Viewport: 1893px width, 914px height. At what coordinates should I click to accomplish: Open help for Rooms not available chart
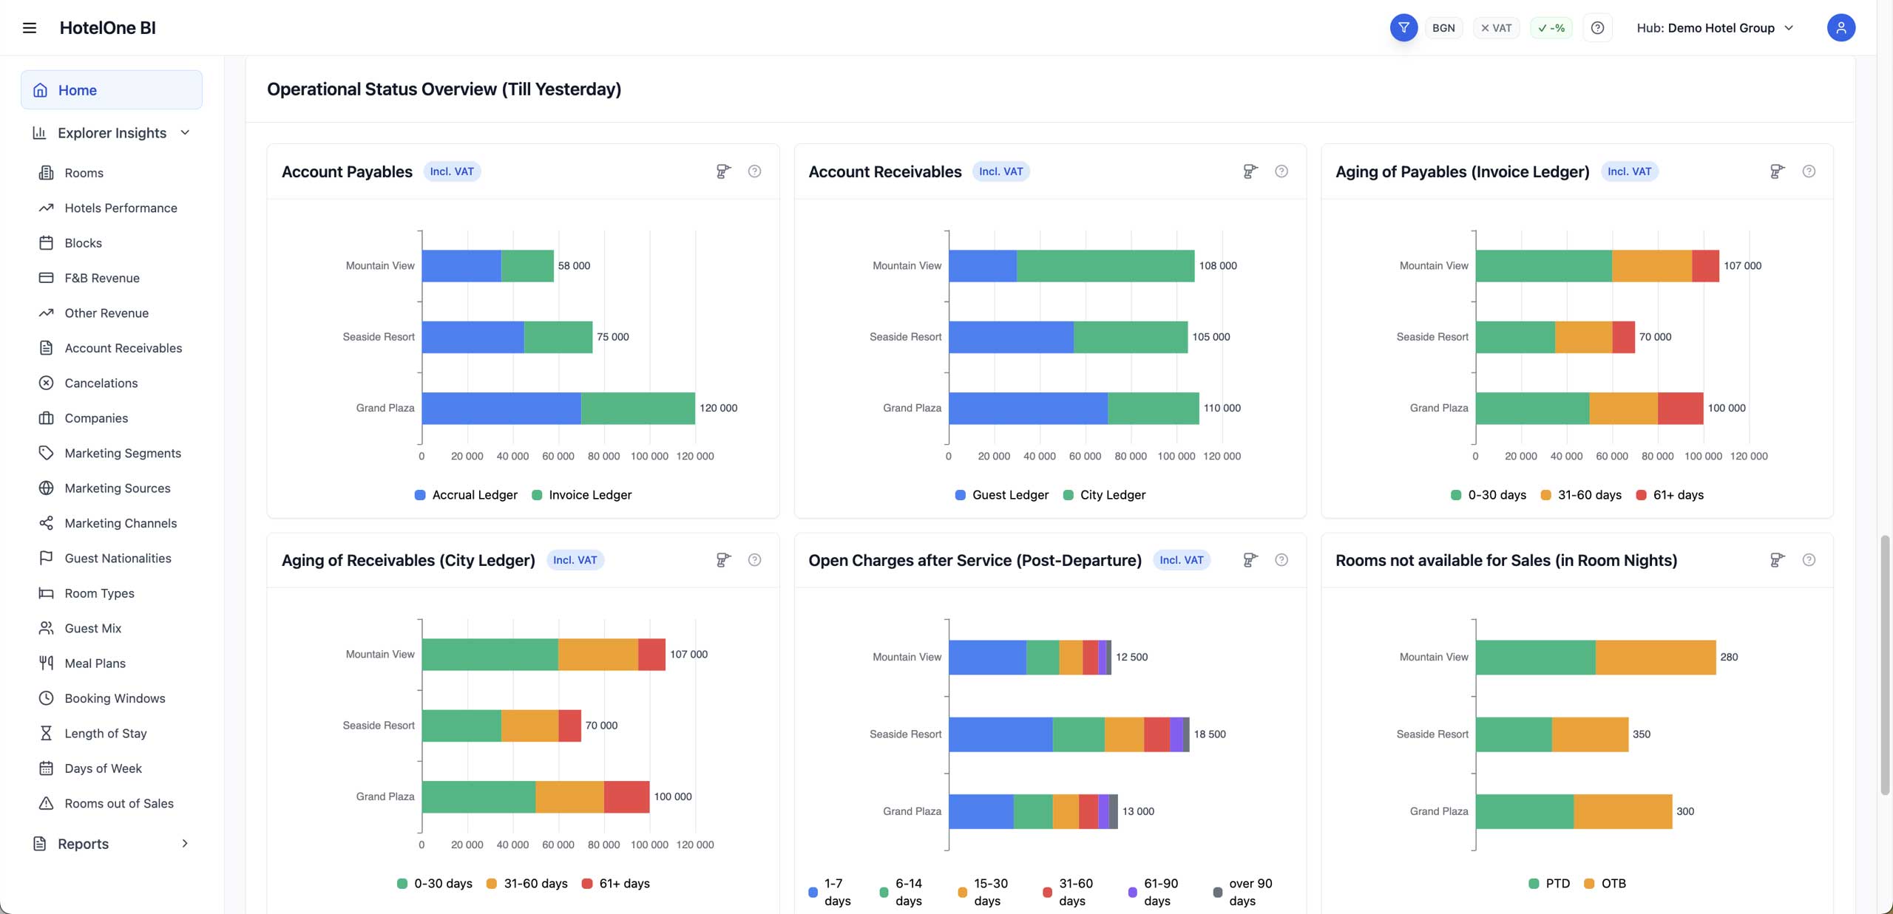click(x=1809, y=560)
